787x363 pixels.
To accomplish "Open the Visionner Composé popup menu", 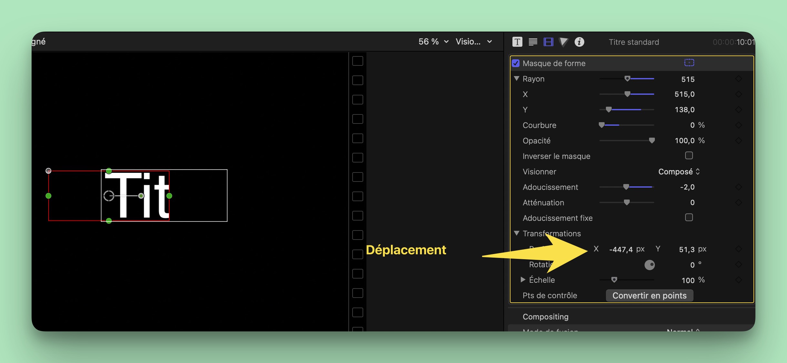I will point(679,172).
